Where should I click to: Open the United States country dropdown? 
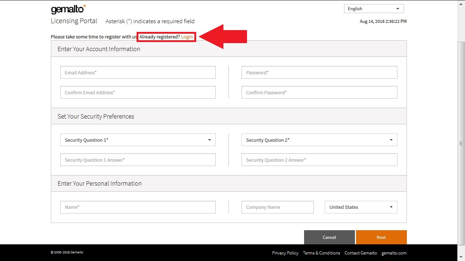click(x=361, y=207)
